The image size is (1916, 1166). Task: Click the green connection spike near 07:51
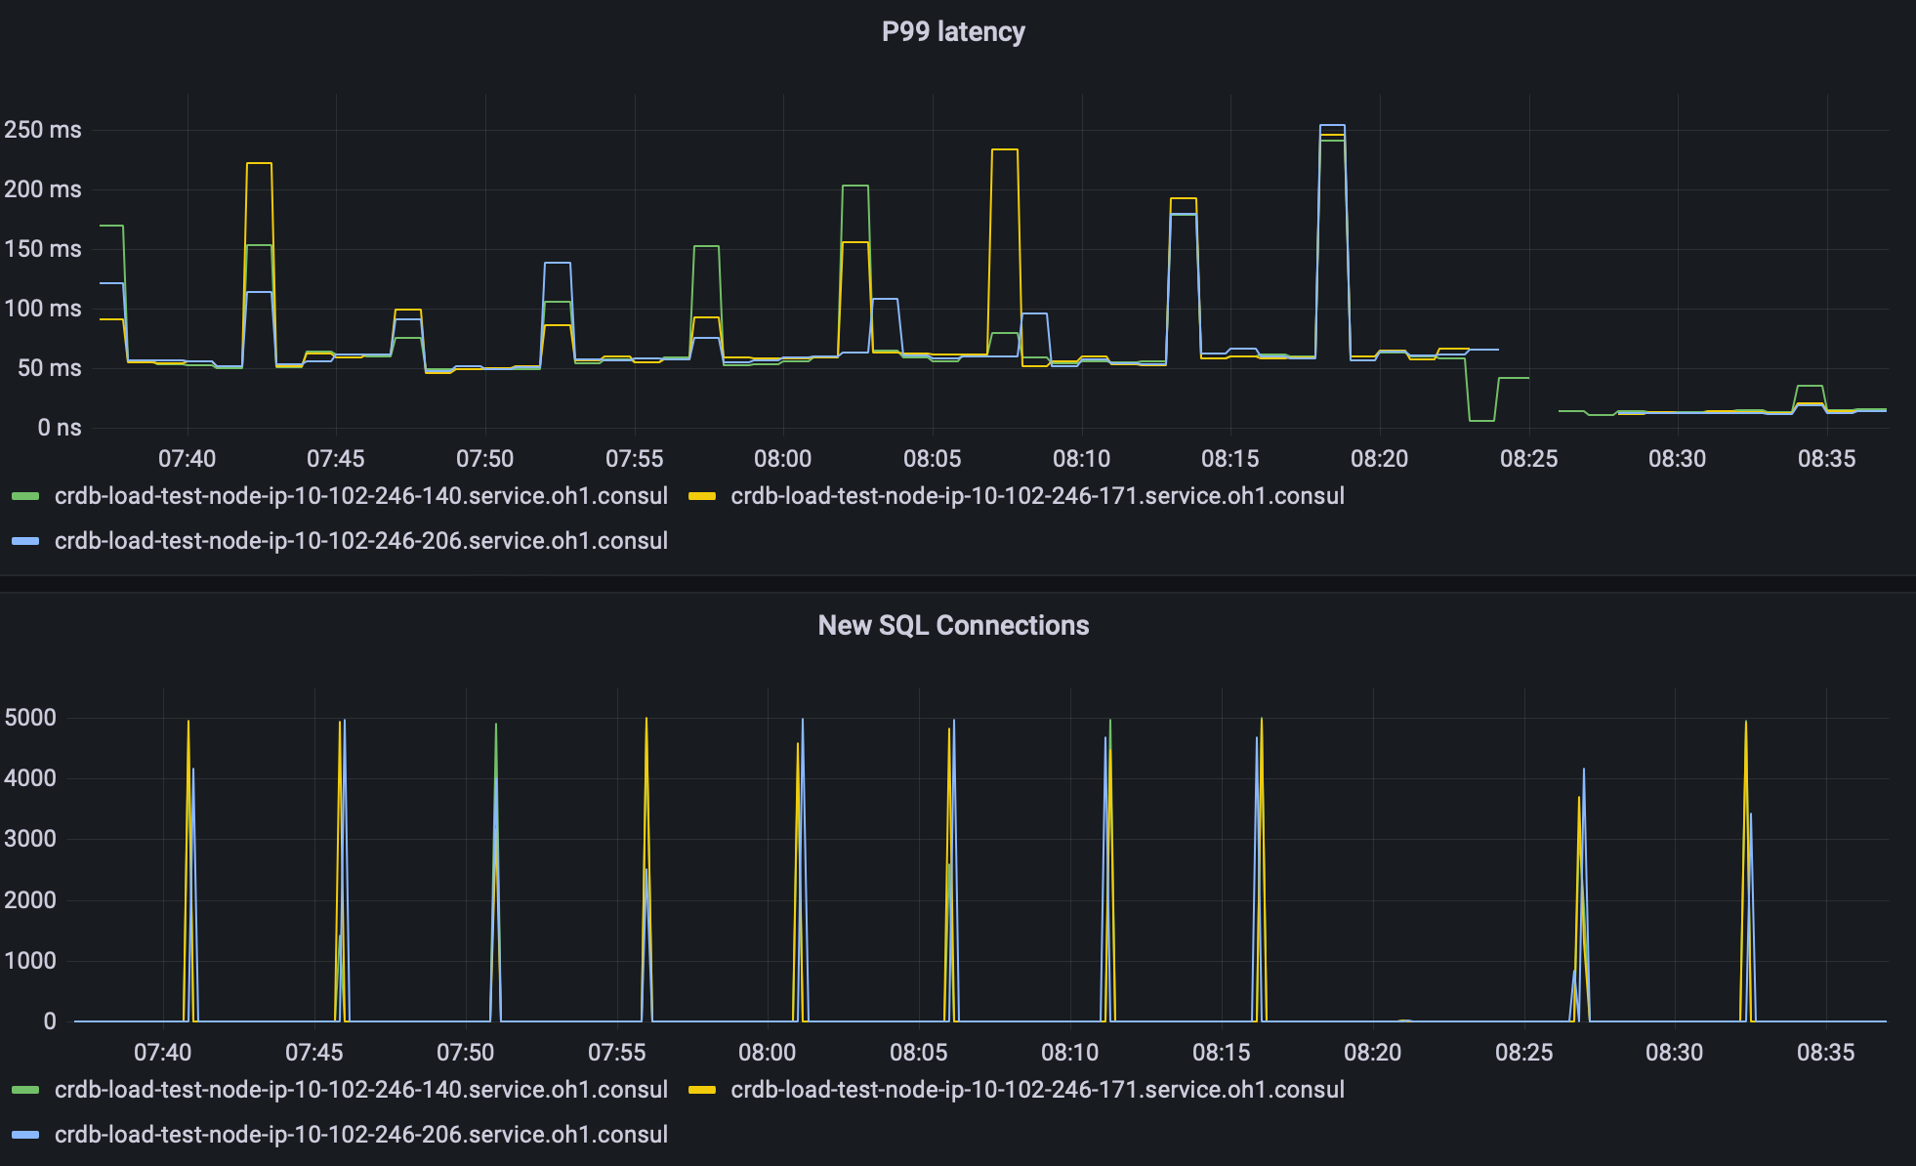(x=496, y=727)
